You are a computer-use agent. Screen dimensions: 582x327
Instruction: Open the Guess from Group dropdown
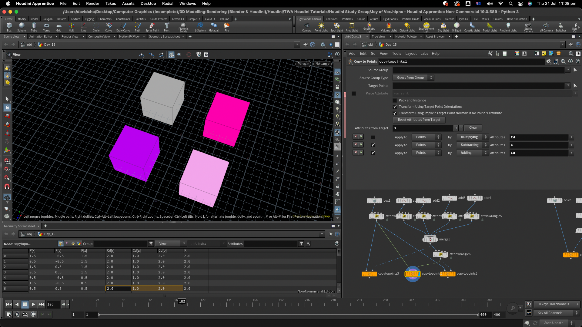(413, 78)
